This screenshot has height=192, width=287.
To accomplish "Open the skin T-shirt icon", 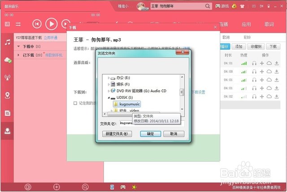I will [x=242, y=6].
